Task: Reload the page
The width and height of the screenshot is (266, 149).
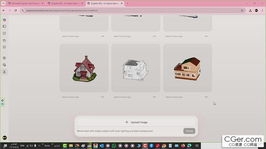Action: point(16,11)
